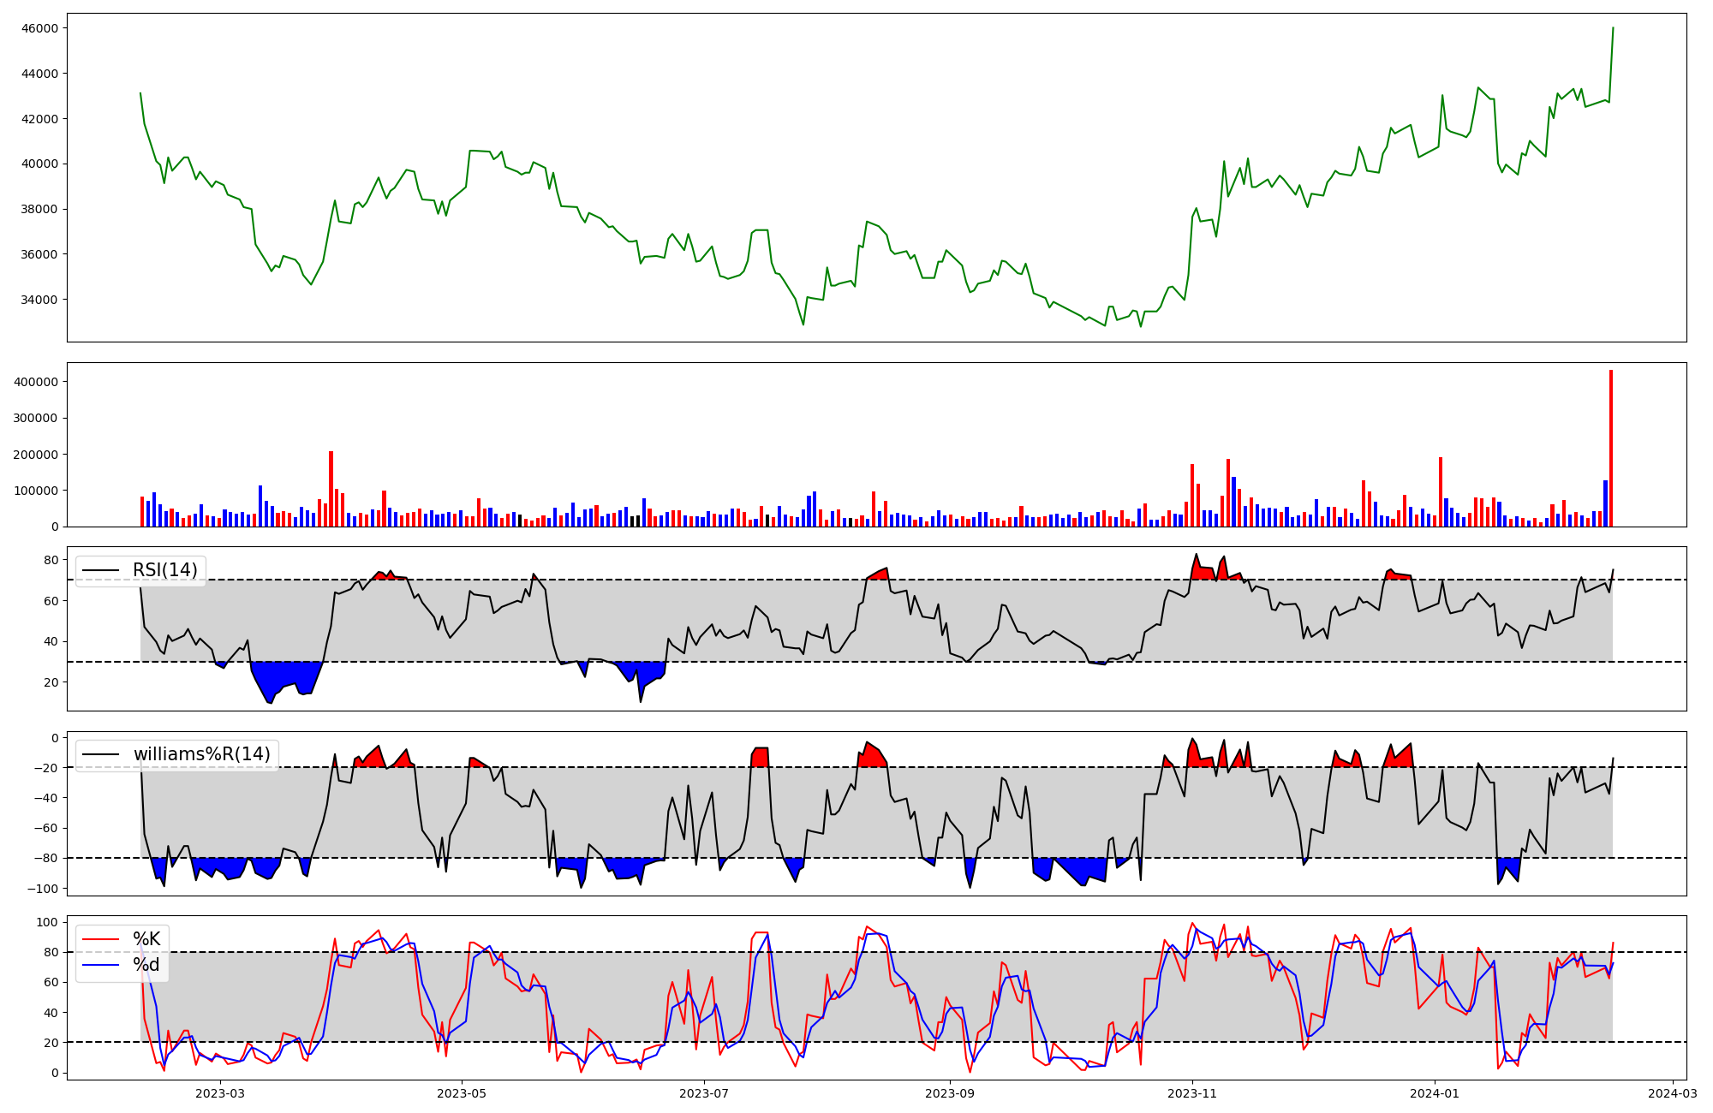The image size is (1713, 1113).
Task: Click the 2023-07 x-axis date label
Action: click(704, 1093)
